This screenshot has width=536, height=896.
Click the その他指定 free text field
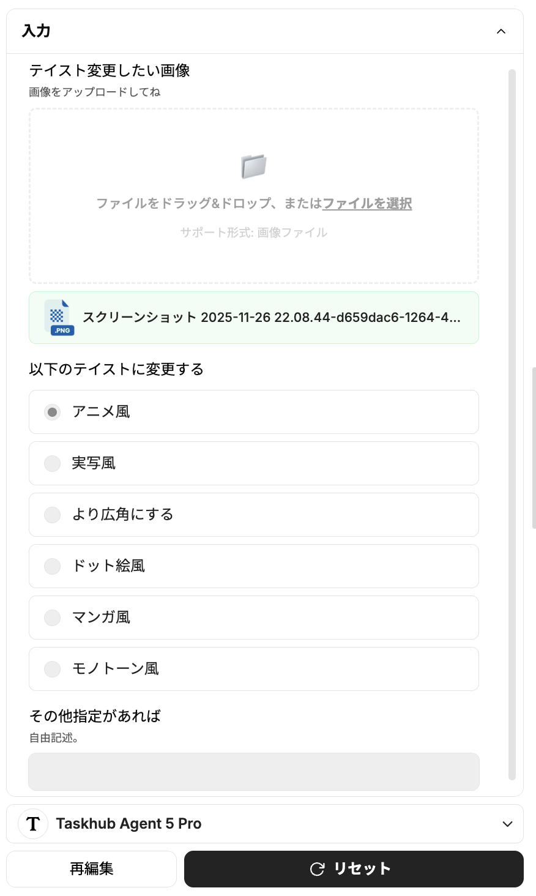click(254, 771)
